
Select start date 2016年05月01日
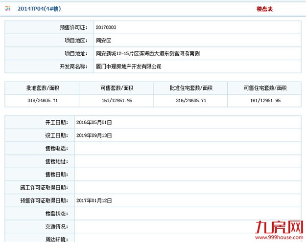94,122
